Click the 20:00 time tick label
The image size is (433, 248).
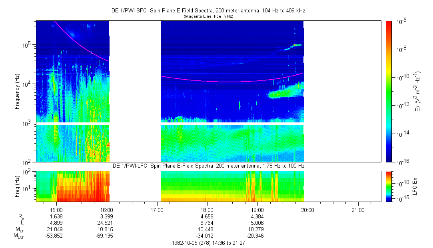click(307, 209)
